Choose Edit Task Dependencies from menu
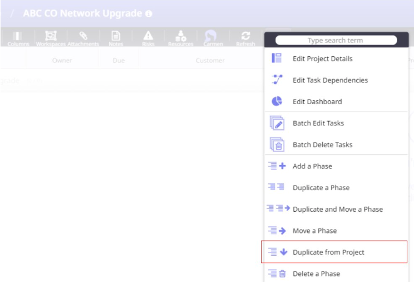Screen dimensions: 414x282 [330, 80]
